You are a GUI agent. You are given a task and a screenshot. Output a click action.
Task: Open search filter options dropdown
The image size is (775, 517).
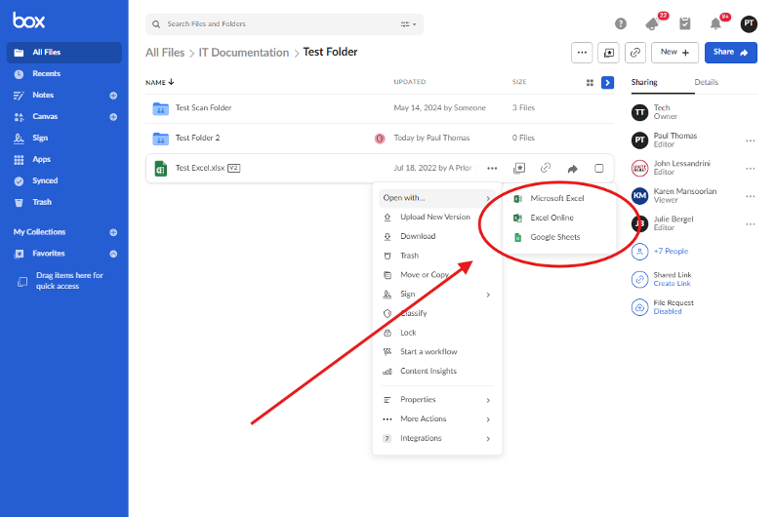(408, 24)
